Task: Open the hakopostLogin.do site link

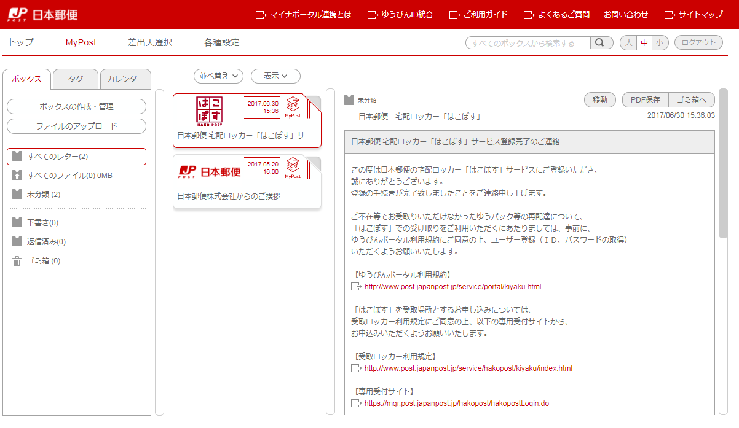Action: tap(457, 403)
